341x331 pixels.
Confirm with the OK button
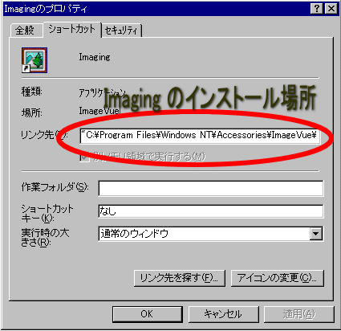pos(148,314)
